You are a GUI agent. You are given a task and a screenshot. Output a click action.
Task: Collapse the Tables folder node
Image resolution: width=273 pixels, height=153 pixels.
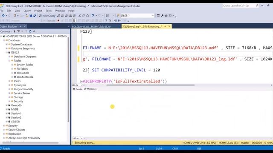[9, 60]
